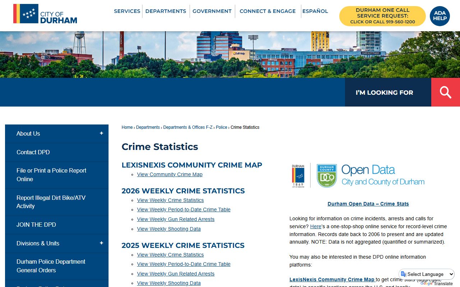Open Report Illegal Dirt Bike/ATV Activity
Screen dimensions: 460x287
click(57, 202)
